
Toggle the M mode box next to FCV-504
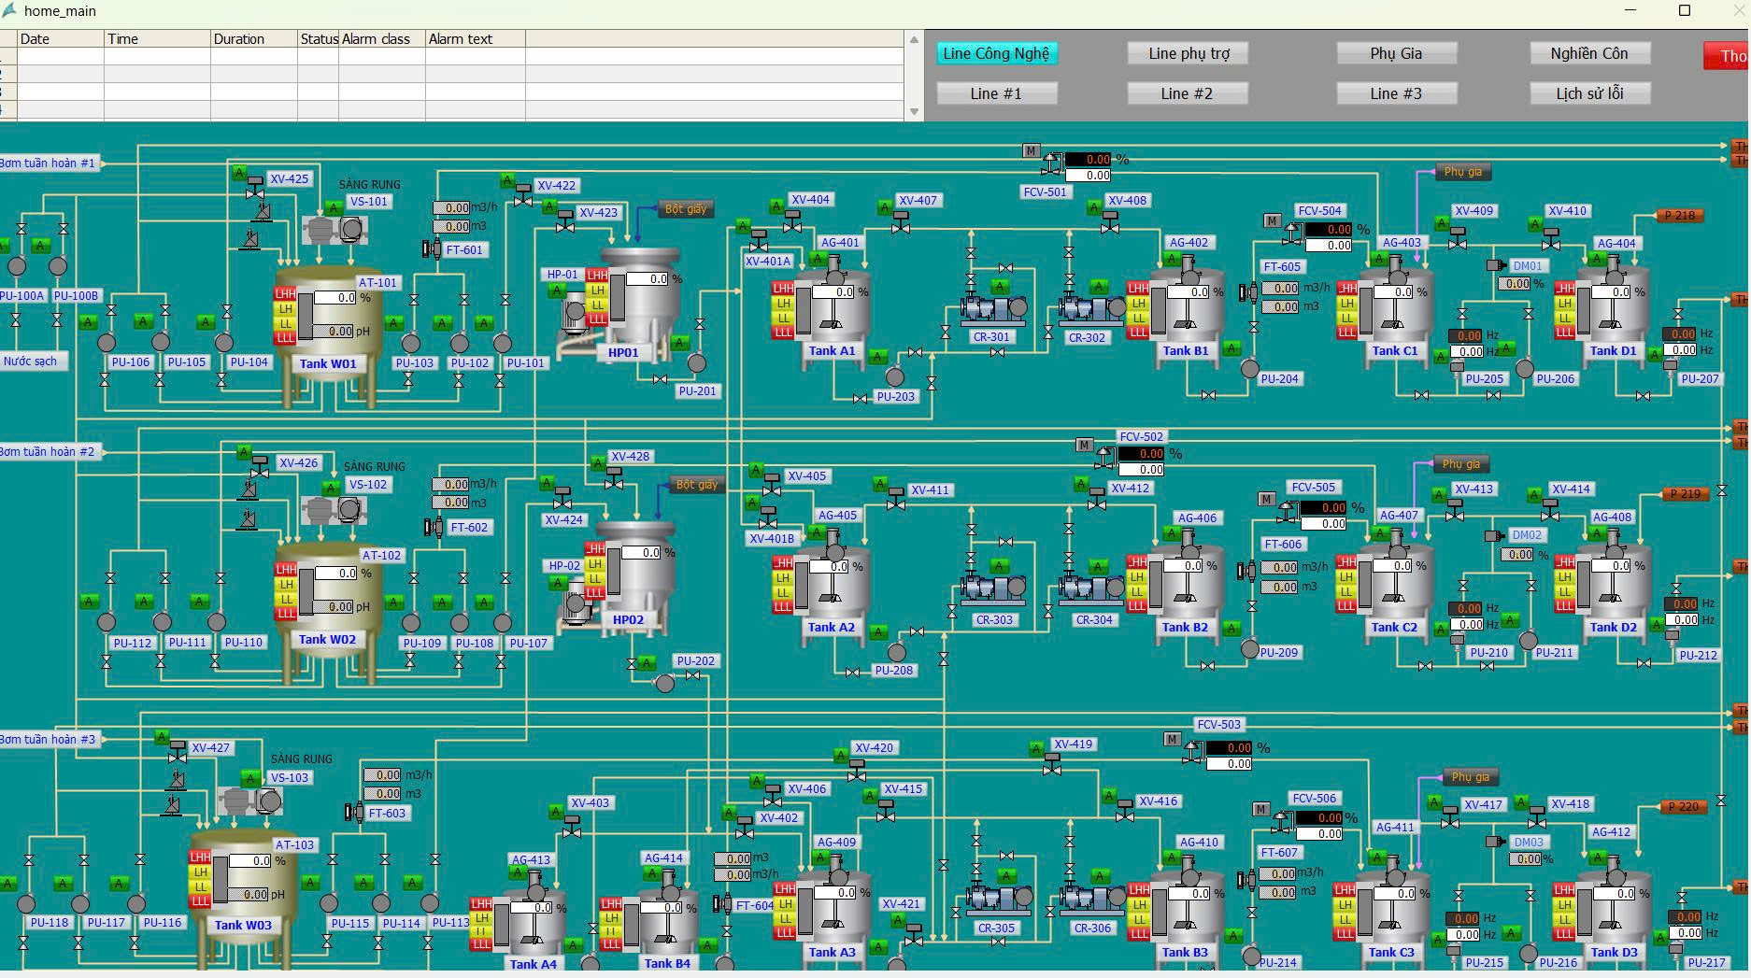point(1272,220)
